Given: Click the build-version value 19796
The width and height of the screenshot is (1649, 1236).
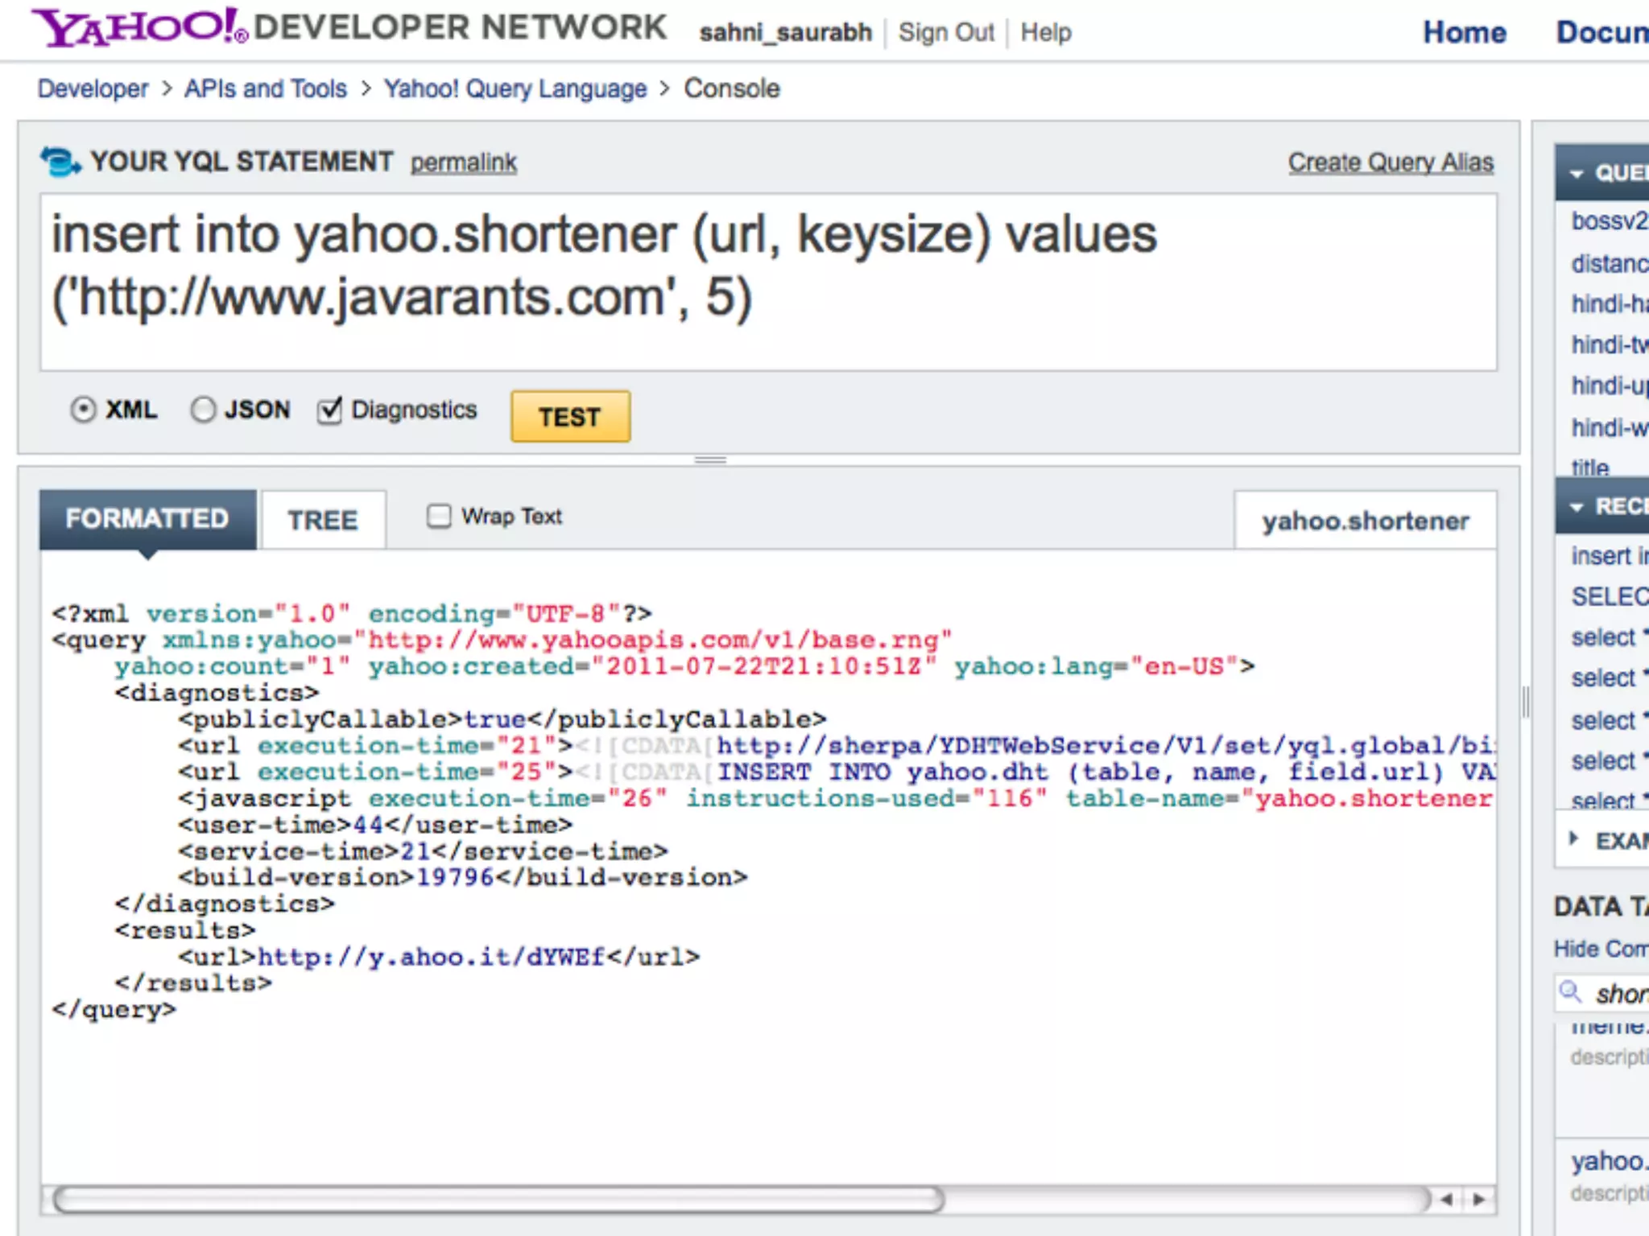Looking at the screenshot, I should coord(455,877).
